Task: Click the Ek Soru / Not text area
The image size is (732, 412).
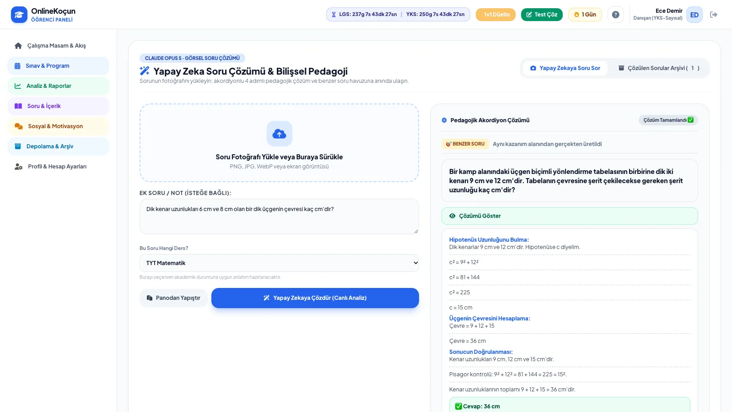Action: pos(279,217)
